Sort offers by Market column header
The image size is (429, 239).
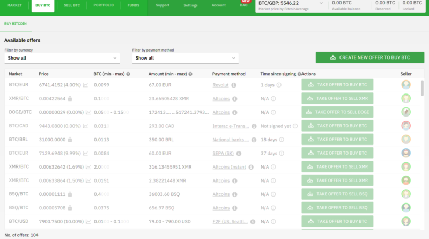16,74
